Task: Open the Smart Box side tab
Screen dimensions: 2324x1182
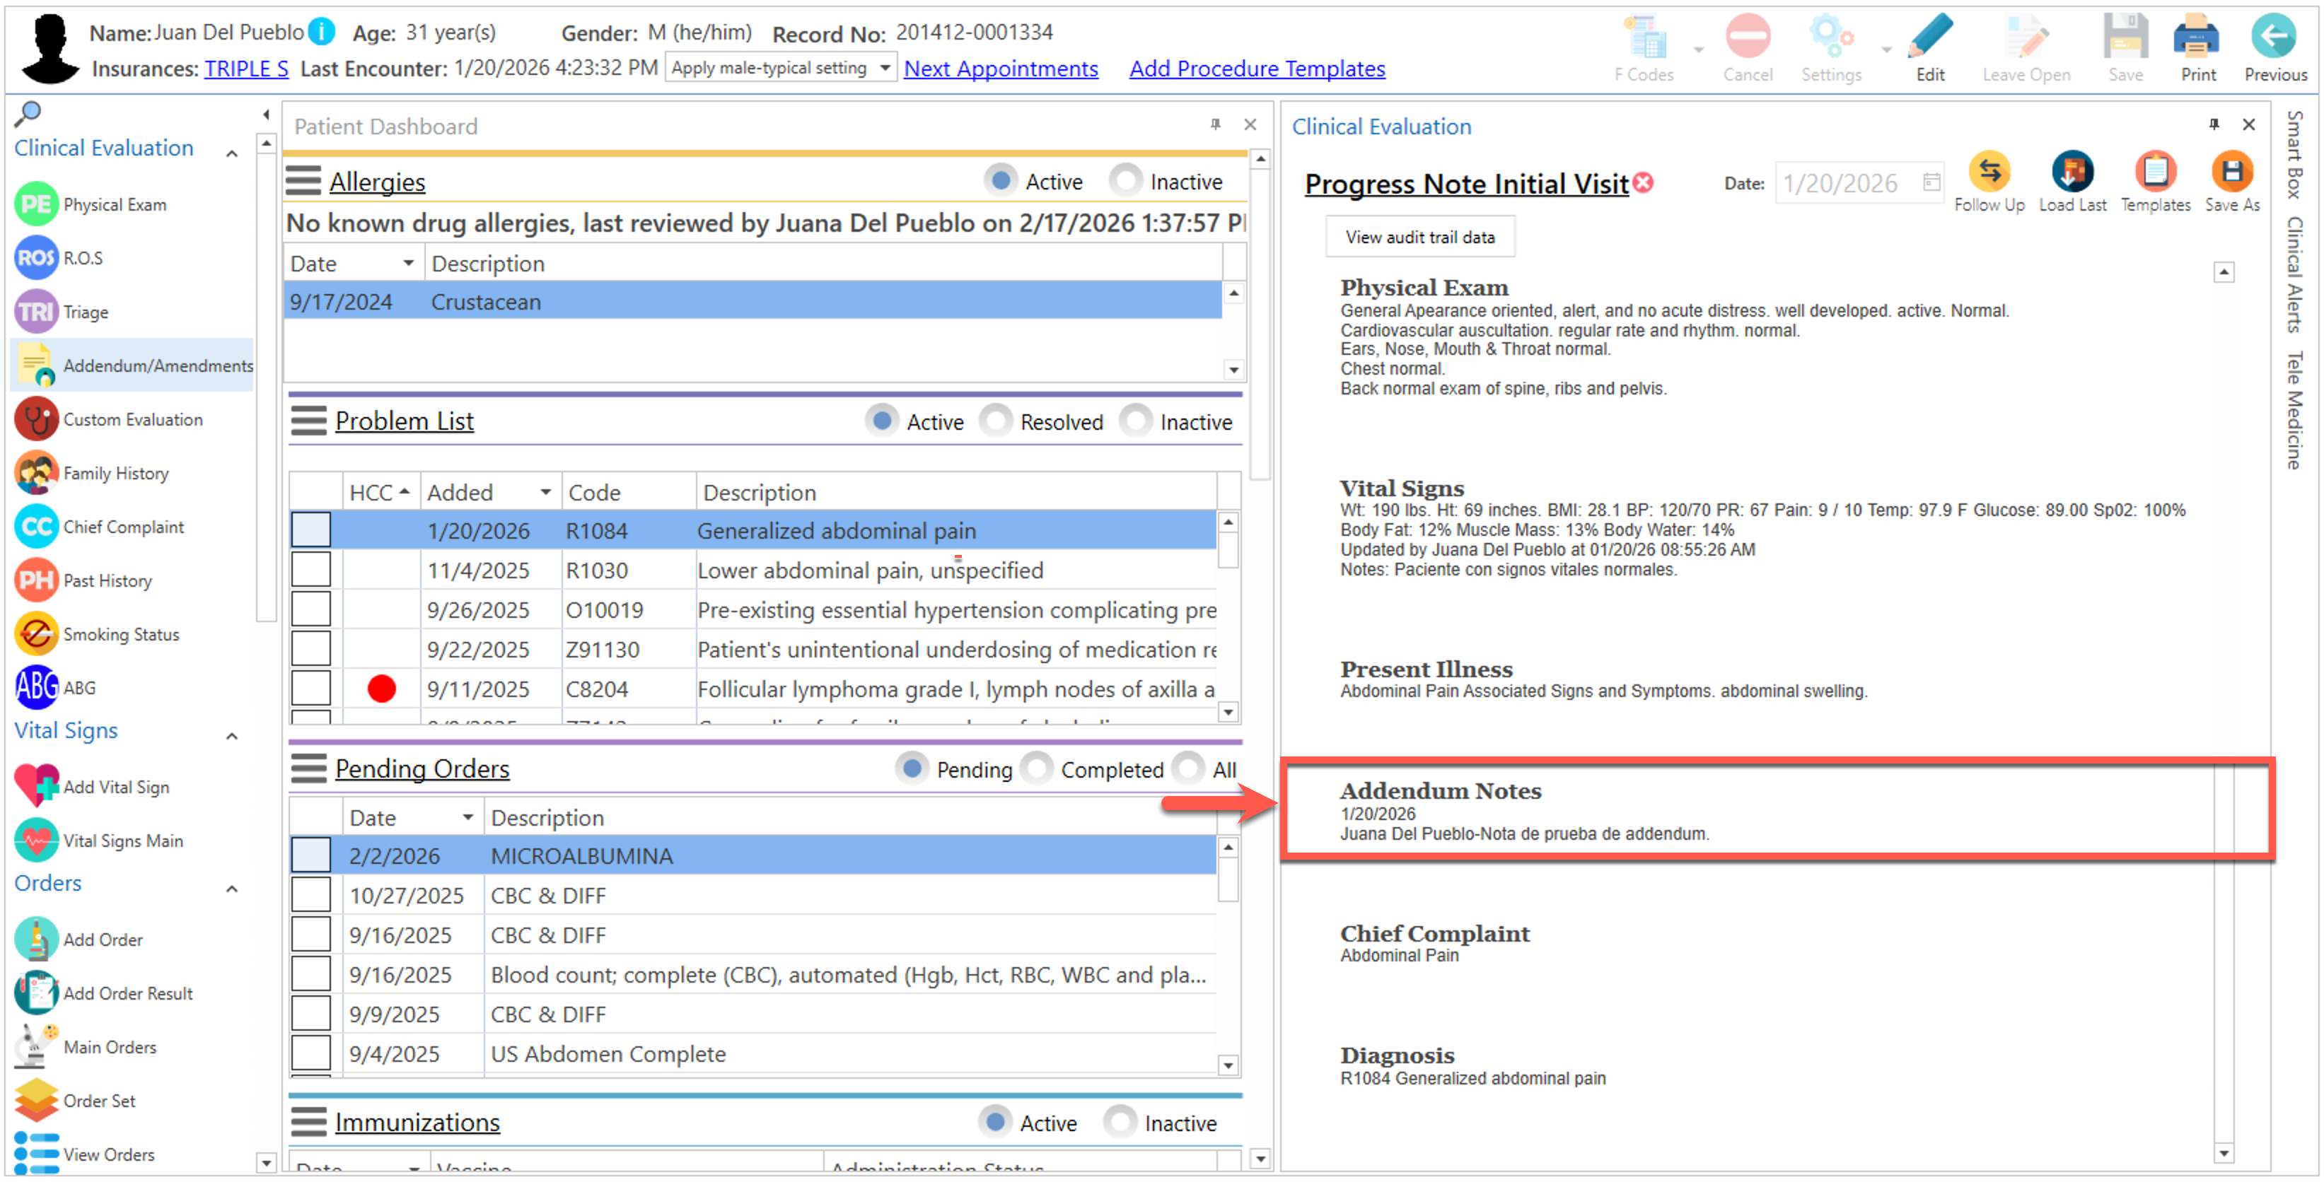Action: click(x=2295, y=155)
